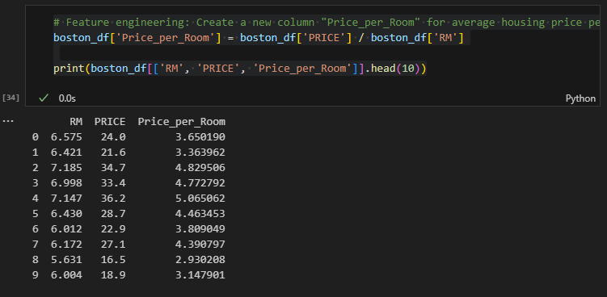Viewport: 607px width, 297px height.
Task: Click the green success checkmark icon
Action: point(44,98)
